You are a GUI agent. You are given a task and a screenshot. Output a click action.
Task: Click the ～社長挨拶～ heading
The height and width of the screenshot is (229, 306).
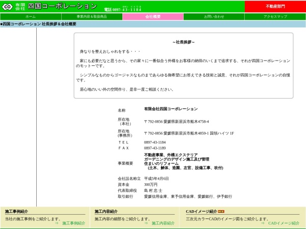(x=184, y=42)
